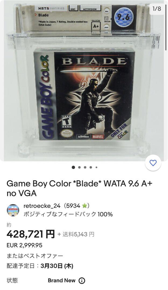Open the retroecke_24 seller avatar

(13, 210)
